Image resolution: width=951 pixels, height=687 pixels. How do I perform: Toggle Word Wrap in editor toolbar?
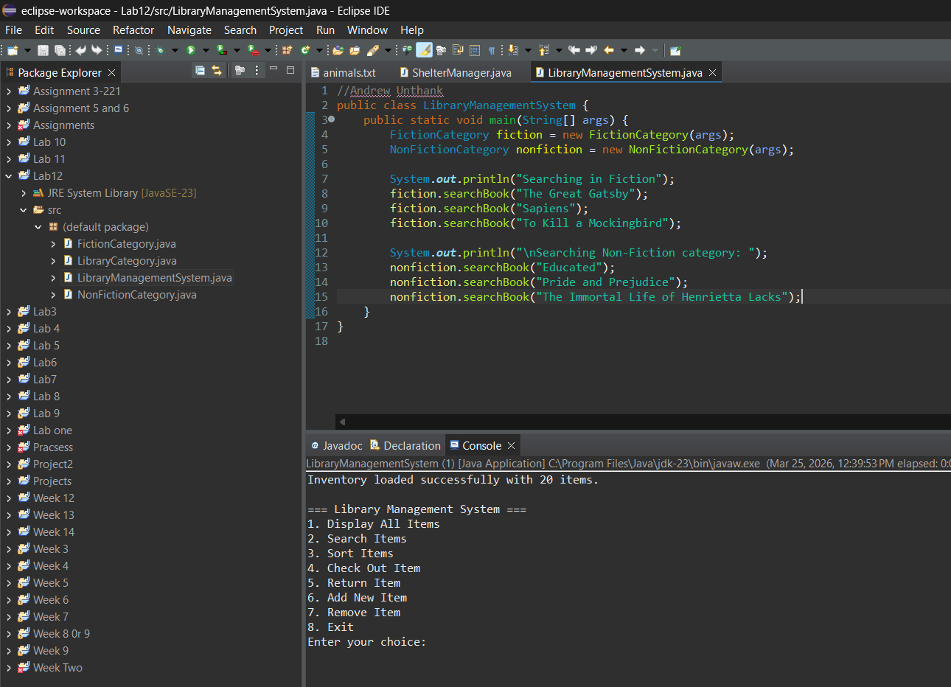[458, 50]
